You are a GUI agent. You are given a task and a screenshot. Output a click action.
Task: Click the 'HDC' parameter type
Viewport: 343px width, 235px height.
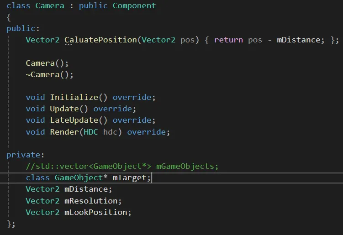pyautogui.click(x=91, y=132)
